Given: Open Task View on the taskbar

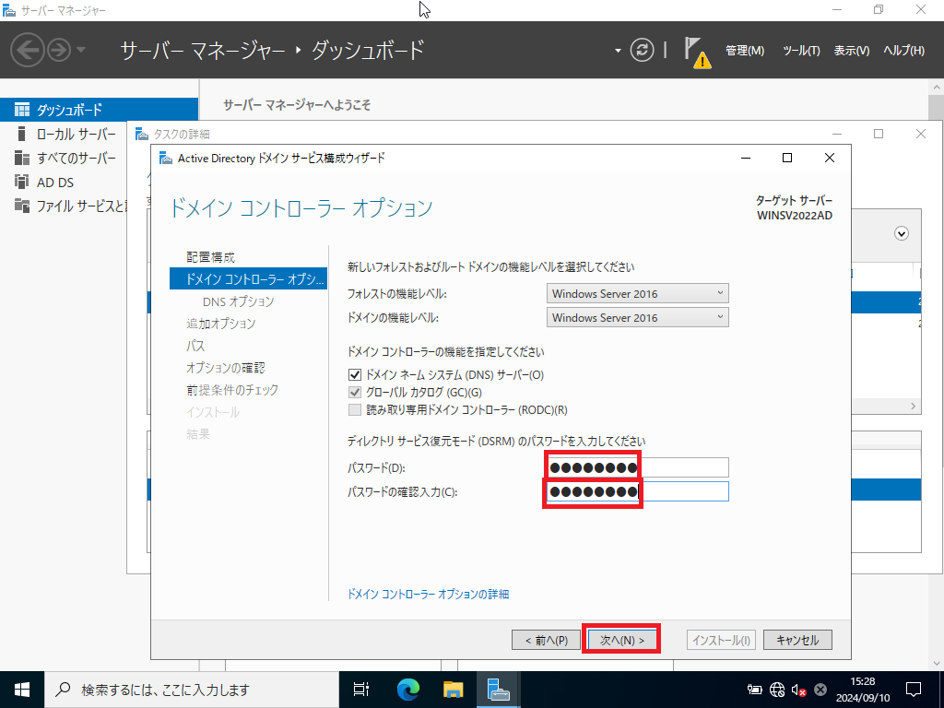Looking at the screenshot, I should (361, 690).
